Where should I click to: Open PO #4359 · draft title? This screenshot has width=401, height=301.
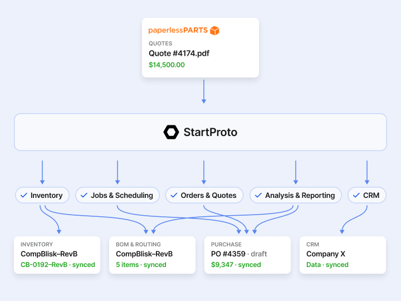pos(239,254)
